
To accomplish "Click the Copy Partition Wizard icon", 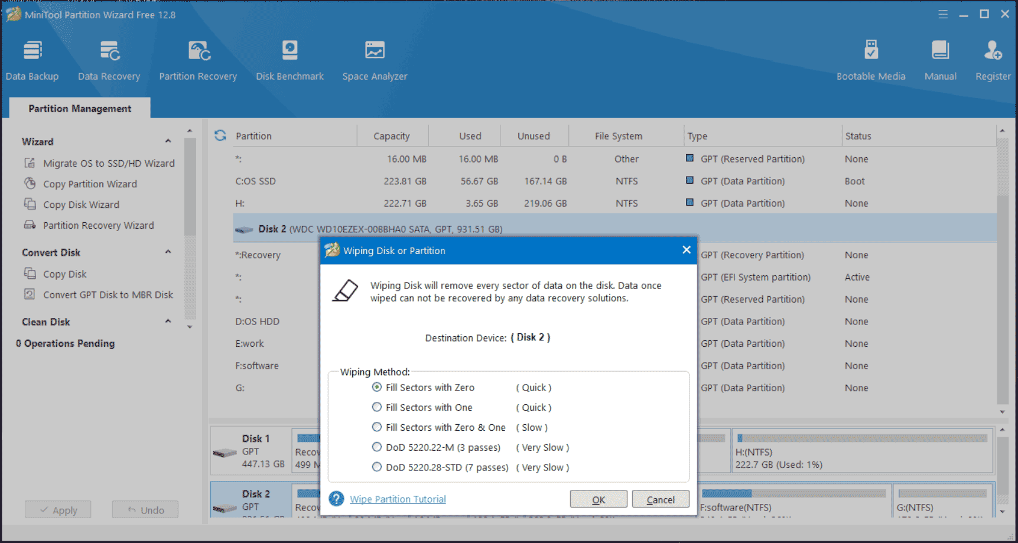I will click(x=30, y=183).
